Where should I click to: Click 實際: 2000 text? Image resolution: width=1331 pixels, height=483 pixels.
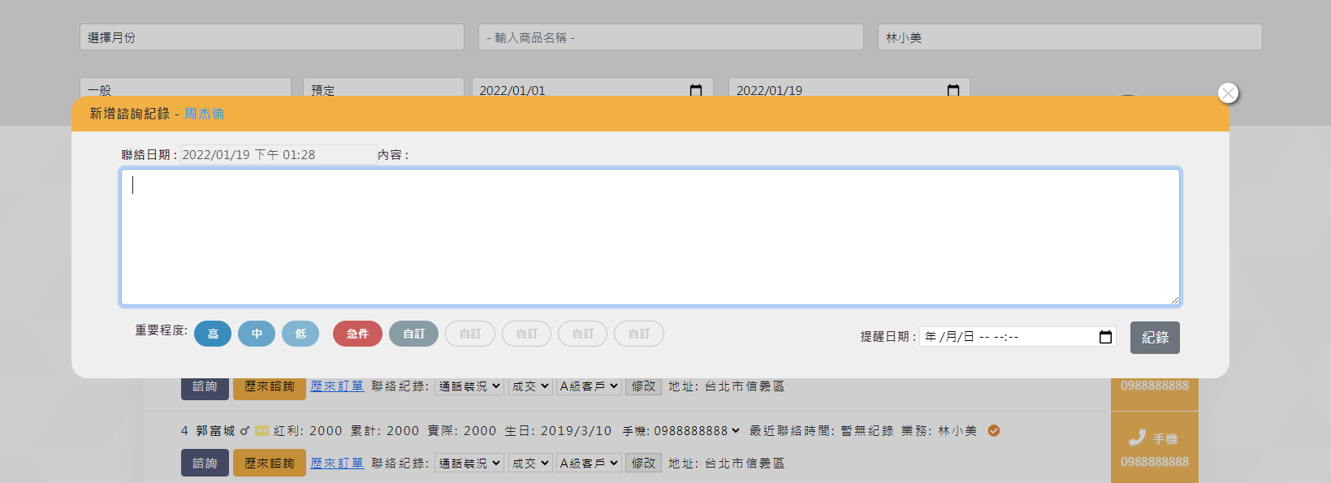click(x=462, y=431)
